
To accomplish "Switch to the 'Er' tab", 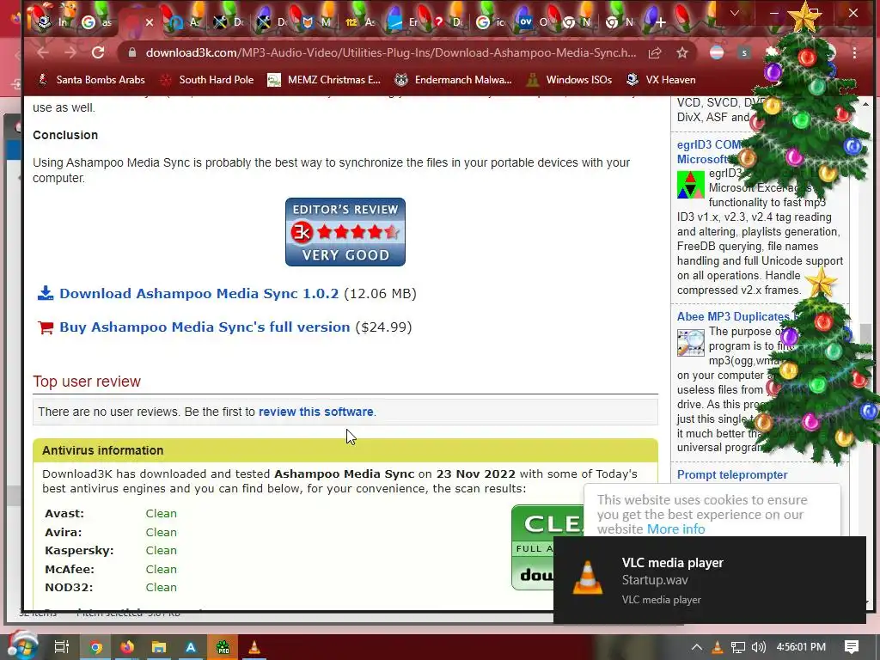I will 404,22.
